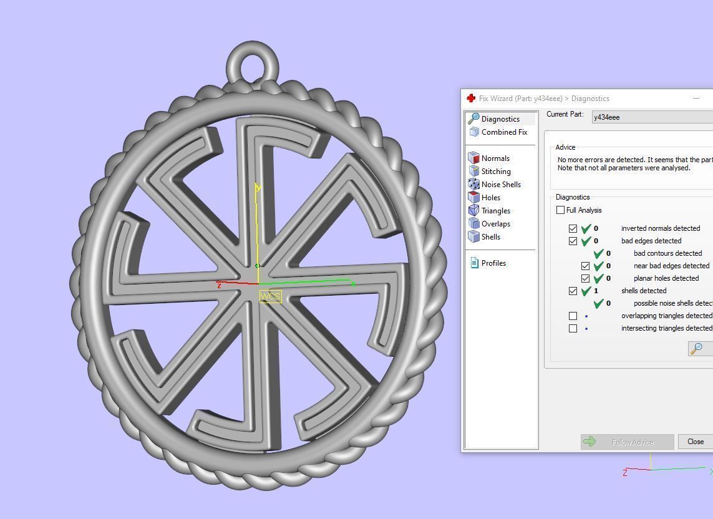This screenshot has width=713, height=519.
Task: Select the Stitching fixing step
Action: coord(490,172)
